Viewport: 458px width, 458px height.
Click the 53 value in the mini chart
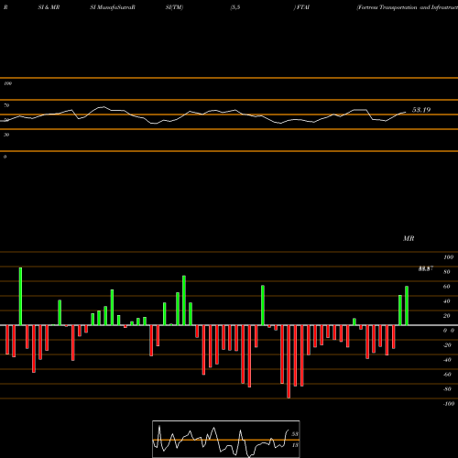(295, 434)
